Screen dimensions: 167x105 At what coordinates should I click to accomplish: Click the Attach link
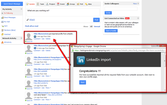tap(32, 19)
